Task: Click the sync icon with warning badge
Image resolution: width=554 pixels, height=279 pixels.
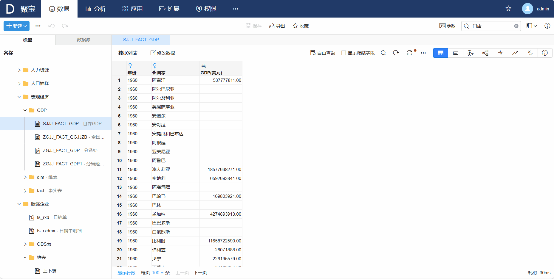Action: (x=410, y=53)
